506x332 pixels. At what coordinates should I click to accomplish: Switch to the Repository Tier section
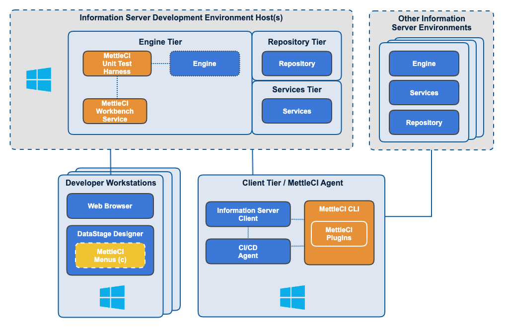coord(296,42)
